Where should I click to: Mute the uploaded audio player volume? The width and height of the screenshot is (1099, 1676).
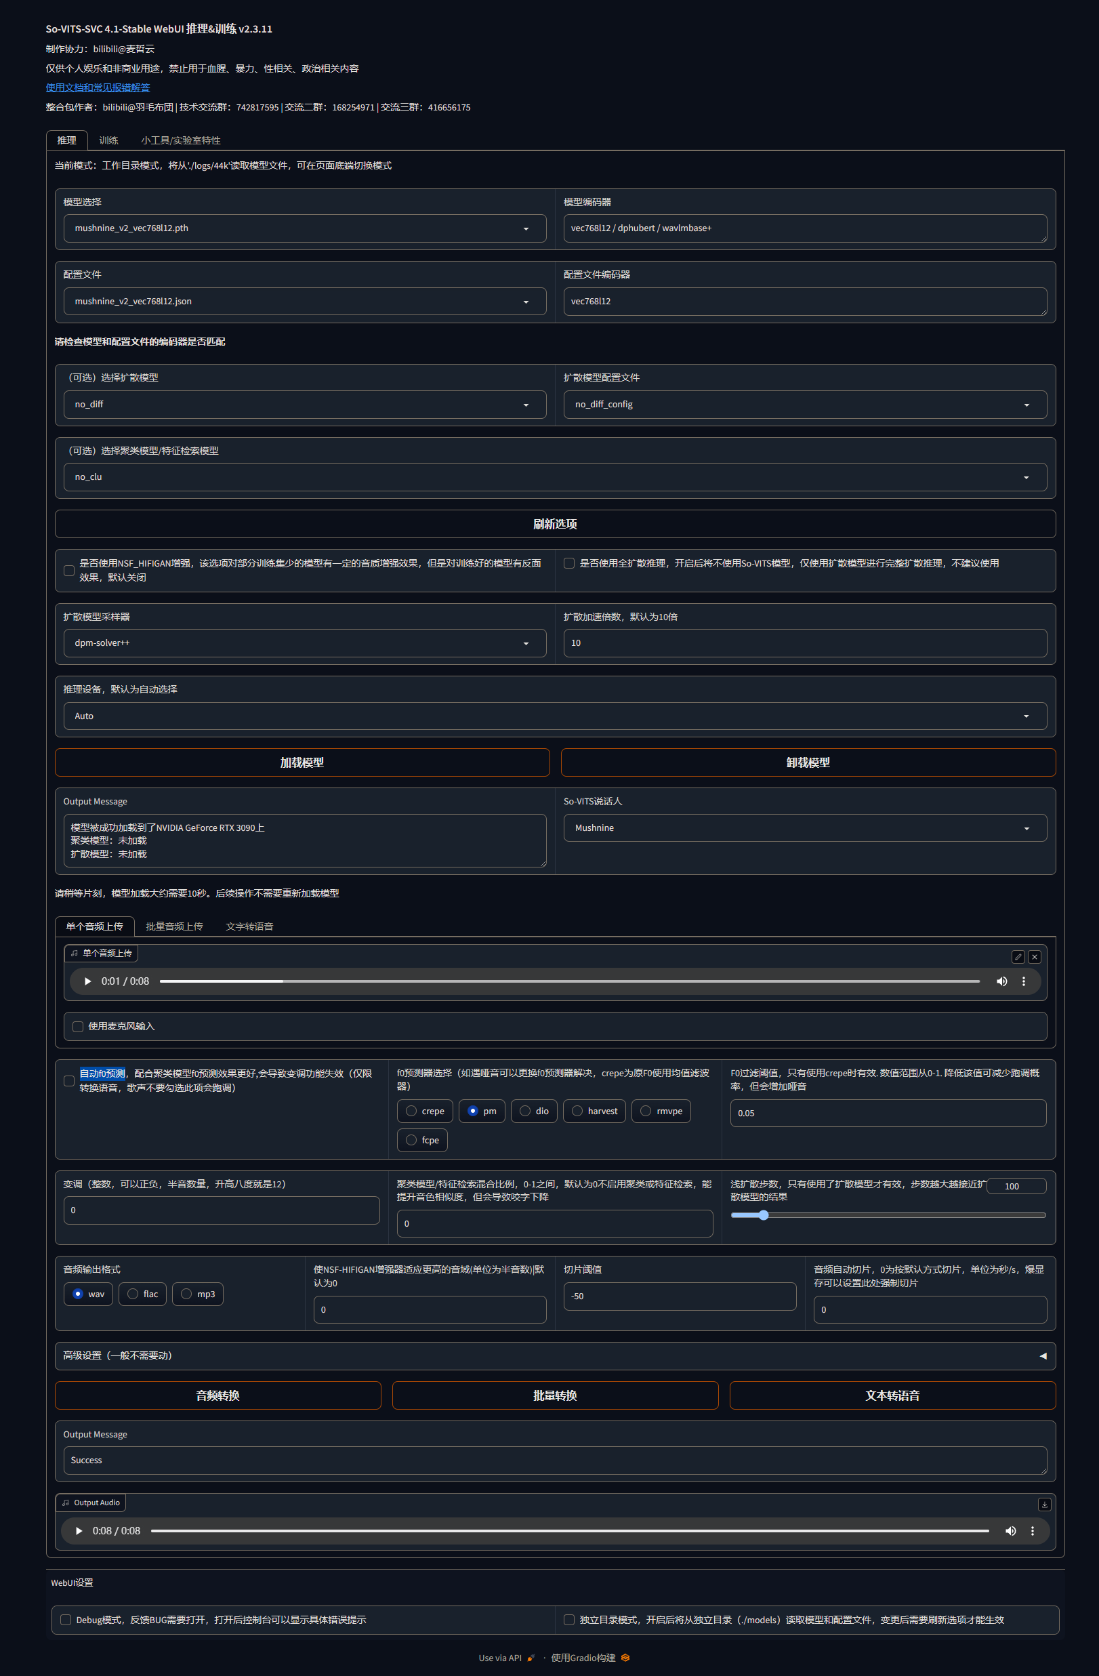(x=1001, y=981)
